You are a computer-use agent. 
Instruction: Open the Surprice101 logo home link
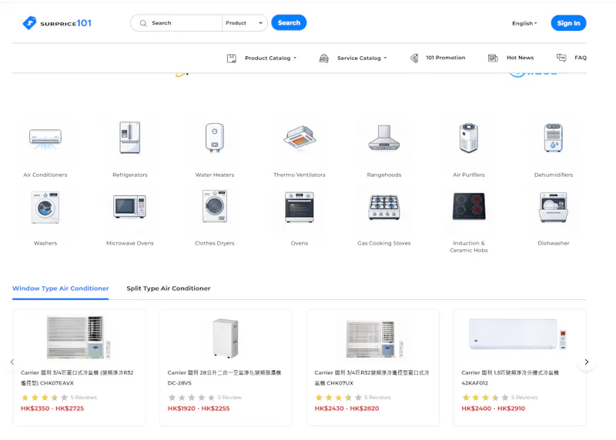click(x=57, y=23)
